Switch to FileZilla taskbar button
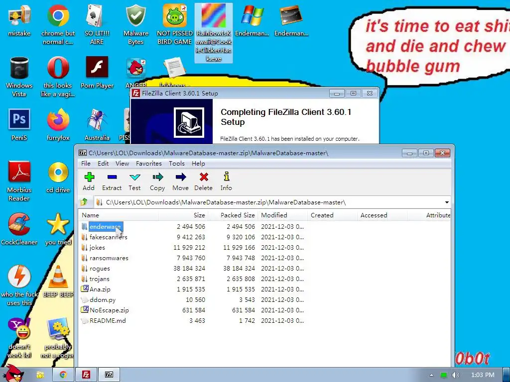The image size is (510, 382). (x=86, y=375)
